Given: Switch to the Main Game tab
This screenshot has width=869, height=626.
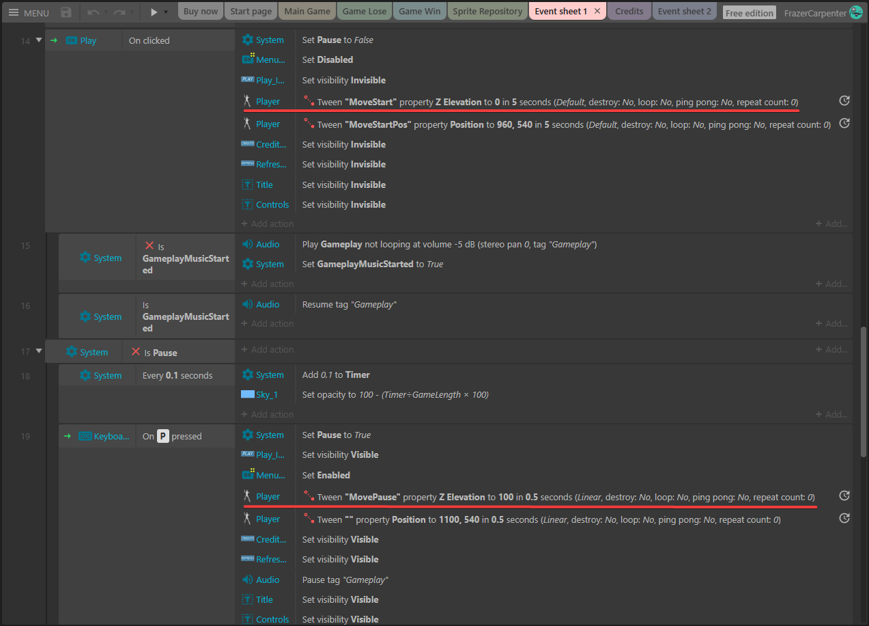Looking at the screenshot, I should point(307,11).
